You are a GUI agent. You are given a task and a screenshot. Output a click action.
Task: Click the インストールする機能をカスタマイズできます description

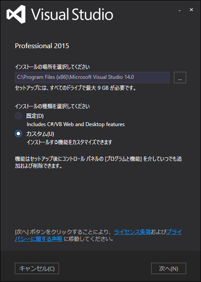tap(69, 142)
